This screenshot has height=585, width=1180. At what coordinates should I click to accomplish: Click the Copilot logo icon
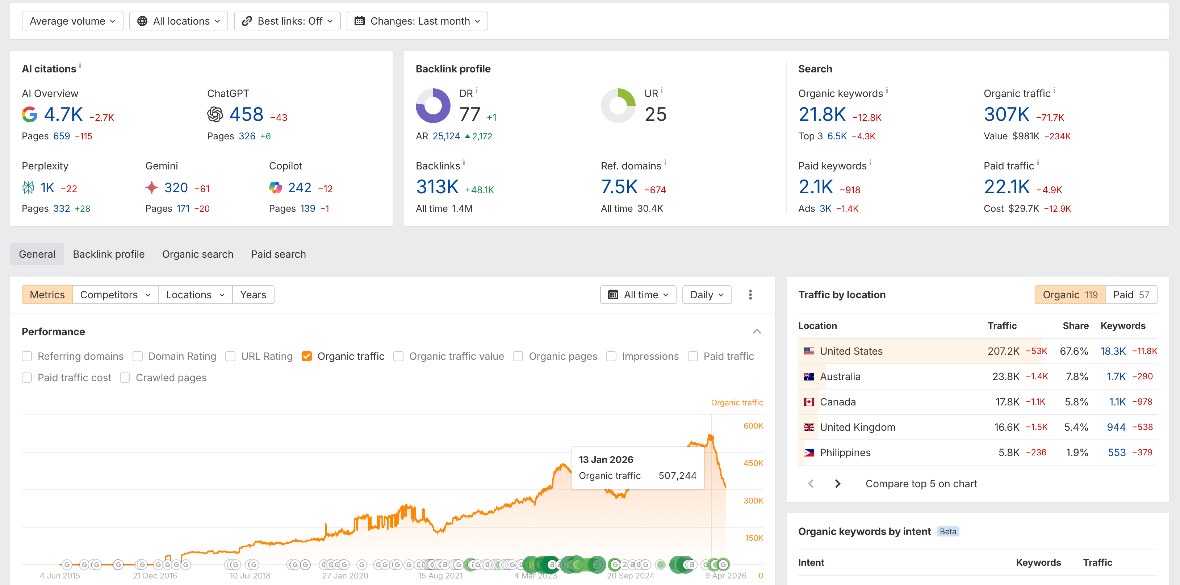(275, 188)
